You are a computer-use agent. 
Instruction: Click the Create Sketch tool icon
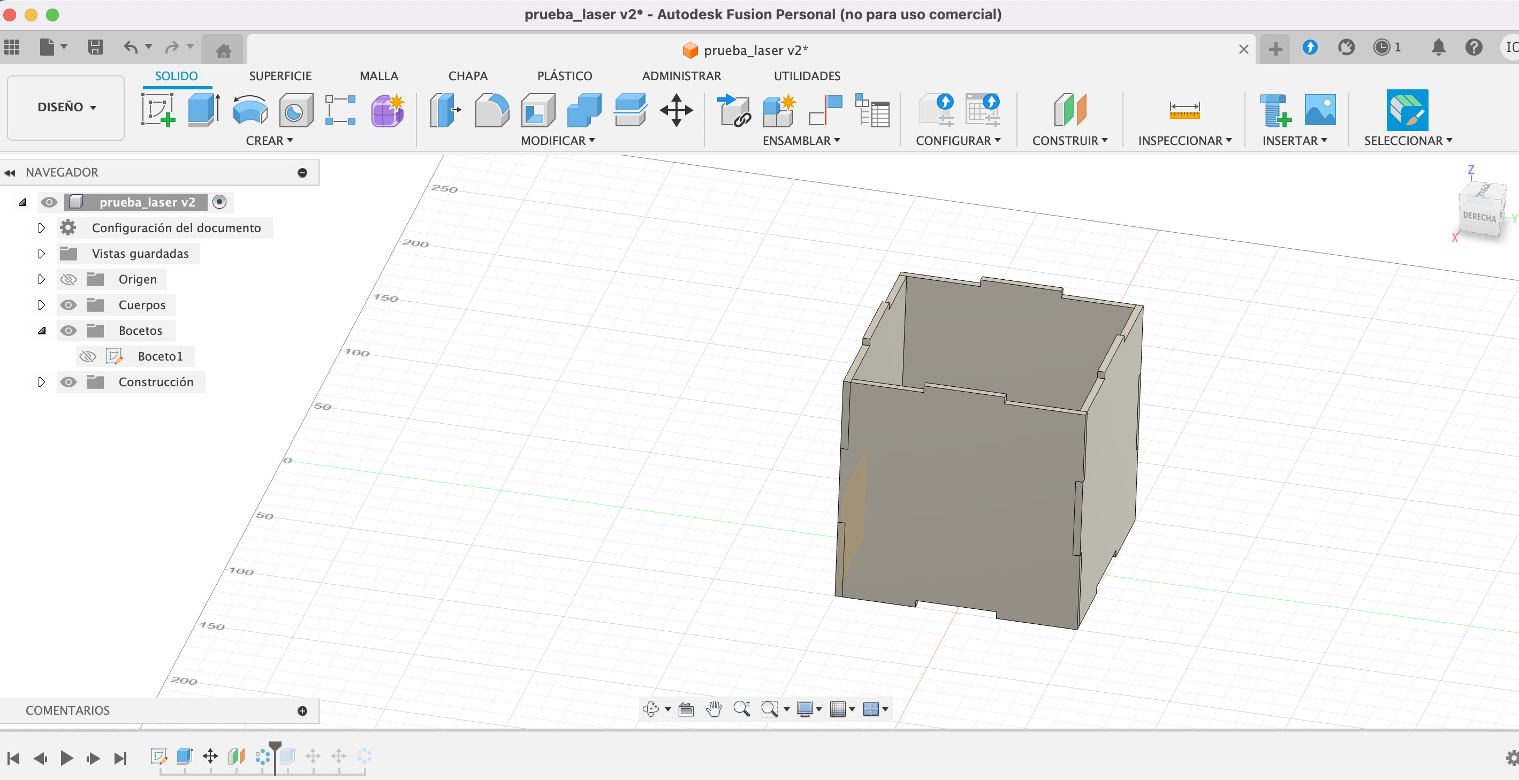tap(157, 110)
